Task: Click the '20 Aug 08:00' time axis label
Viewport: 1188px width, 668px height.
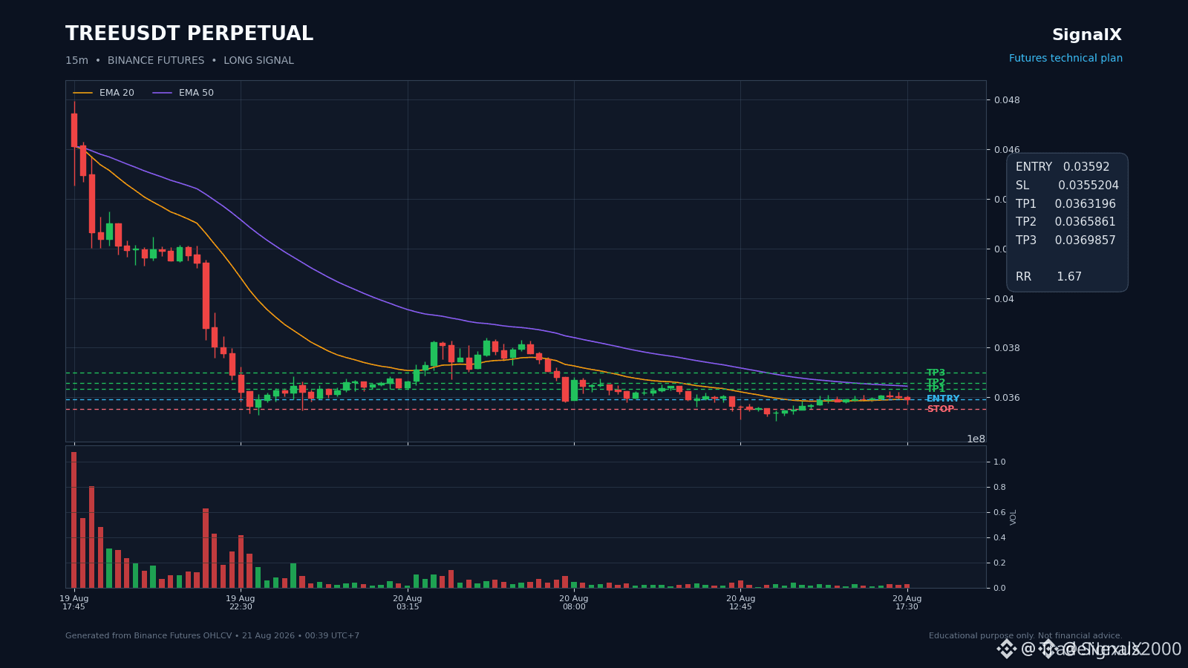Action: [x=574, y=602]
